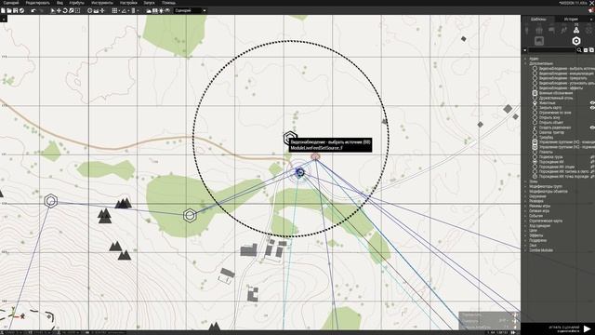Viewport: 595px width, 335px height.
Task: Expand the Сетевая игра category
Action: (x=525, y=211)
